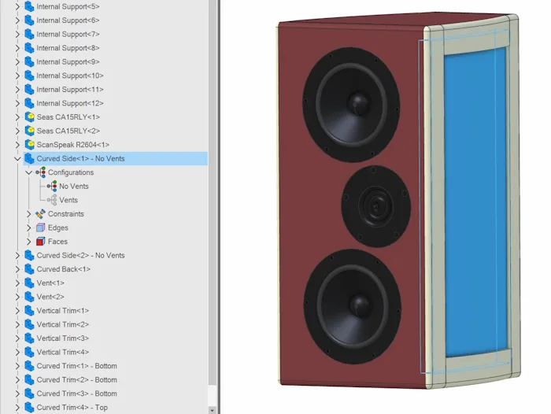Click the upper woofer driver in the model

[351, 105]
